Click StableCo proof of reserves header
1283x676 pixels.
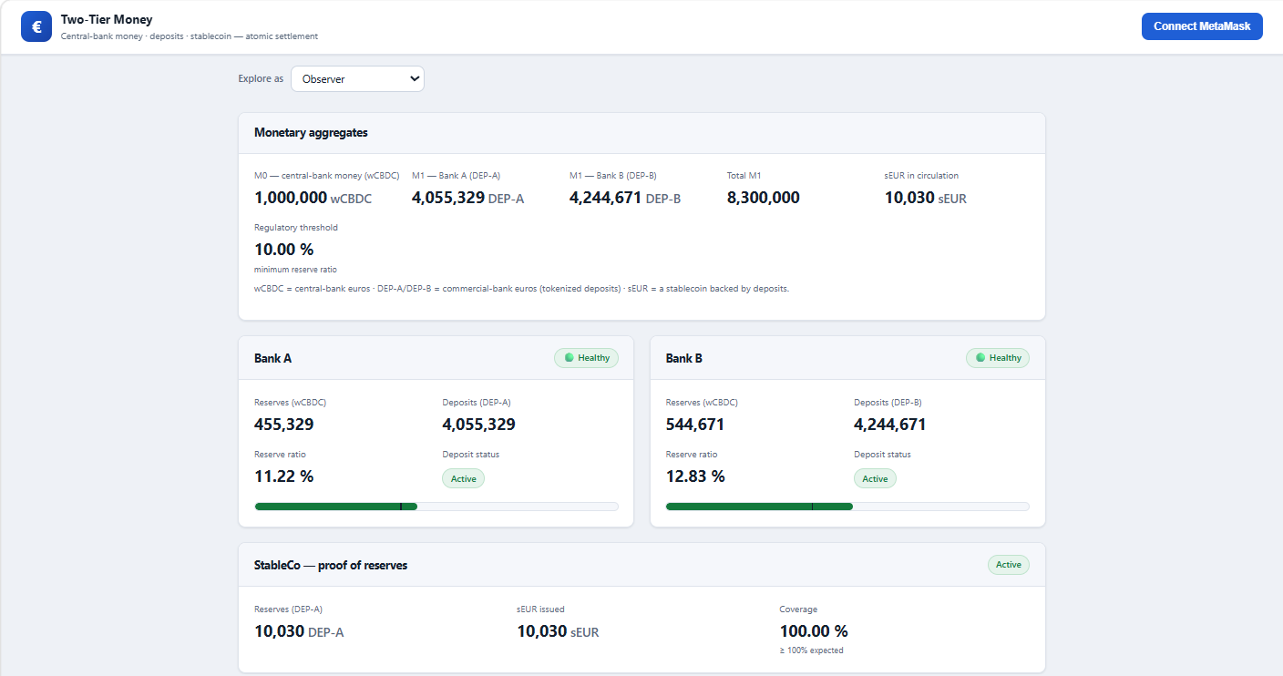click(x=641, y=565)
